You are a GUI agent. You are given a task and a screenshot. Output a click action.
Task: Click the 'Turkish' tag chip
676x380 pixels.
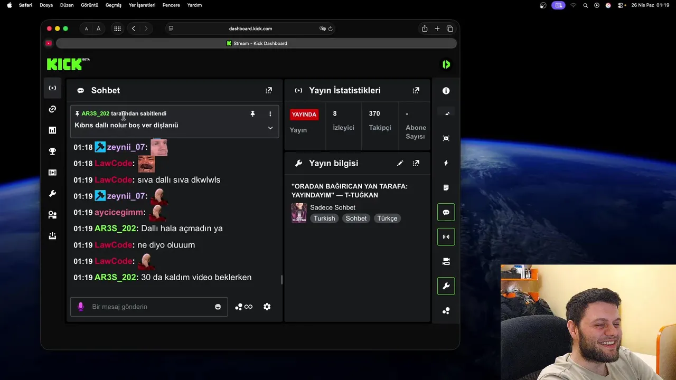pos(324,218)
